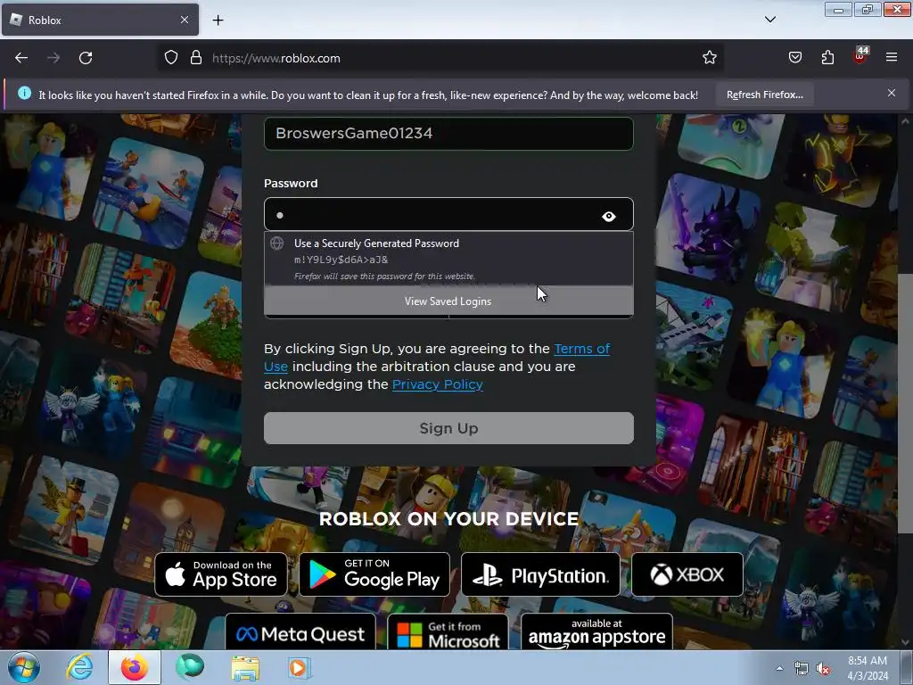
Task: Click the page vertical scrollbar thumb
Action: tap(904, 402)
